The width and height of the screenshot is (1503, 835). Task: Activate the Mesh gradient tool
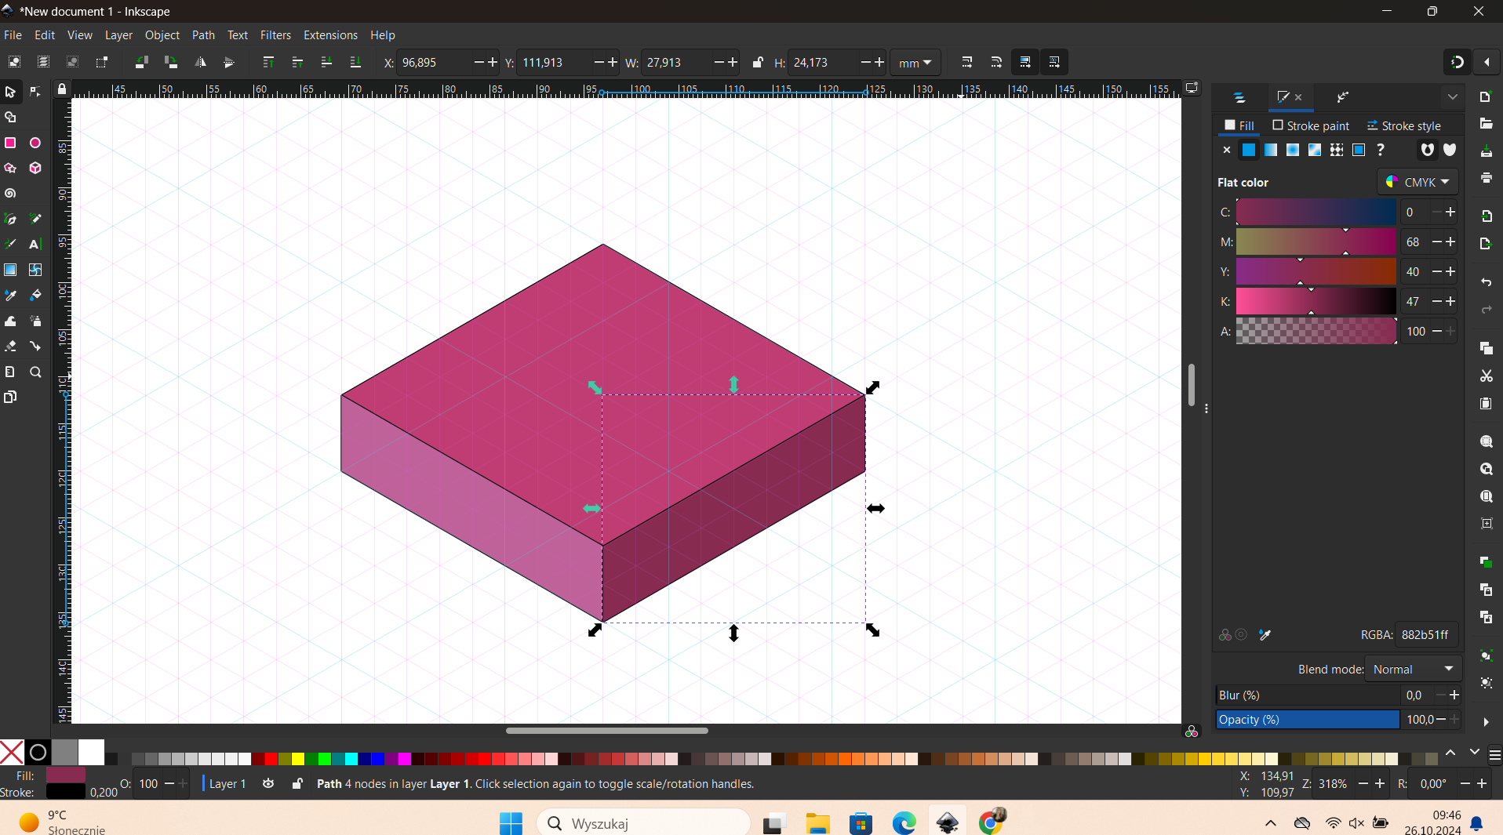35,270
